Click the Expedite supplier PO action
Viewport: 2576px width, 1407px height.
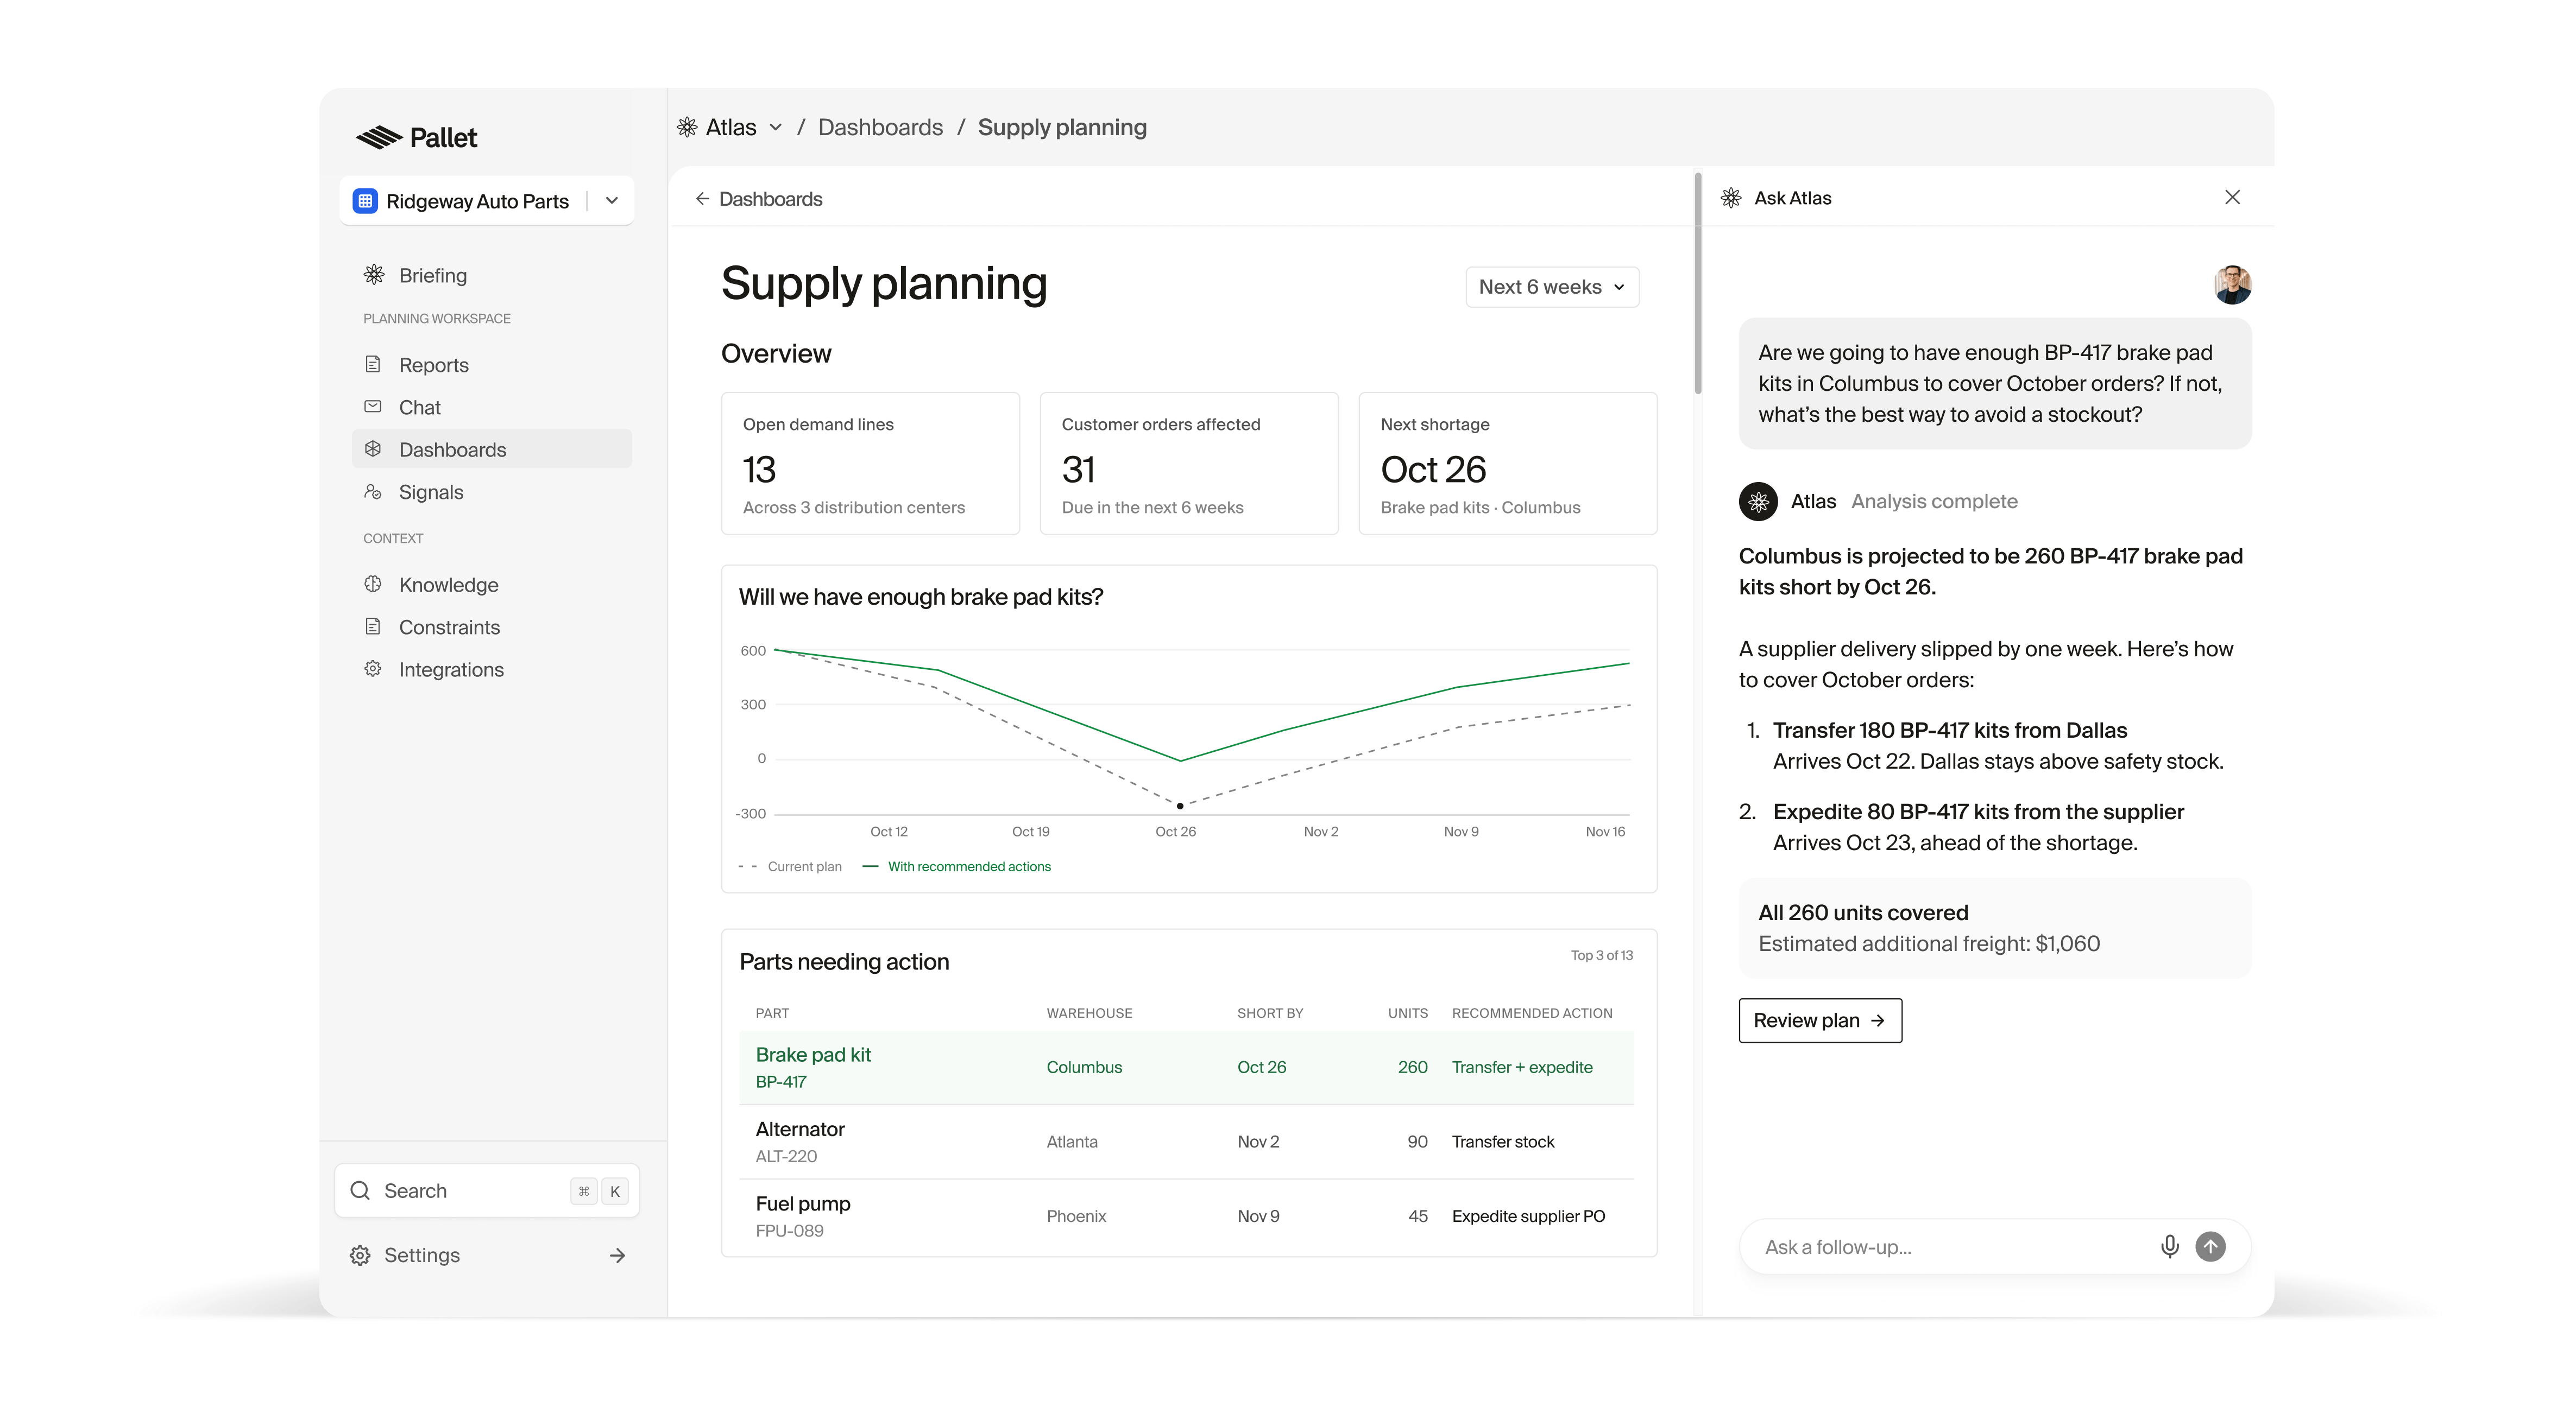click(x=1528, y=1216)
